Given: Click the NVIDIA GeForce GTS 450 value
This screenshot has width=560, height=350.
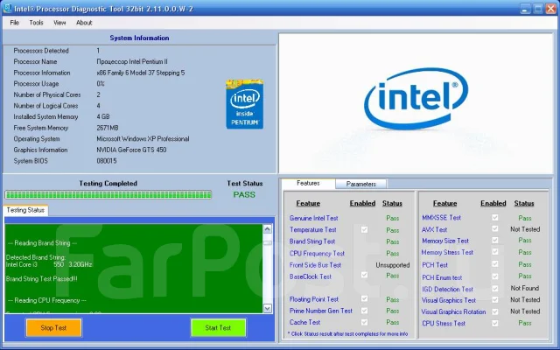Looking at the screenshot, I should coord(131,150).
